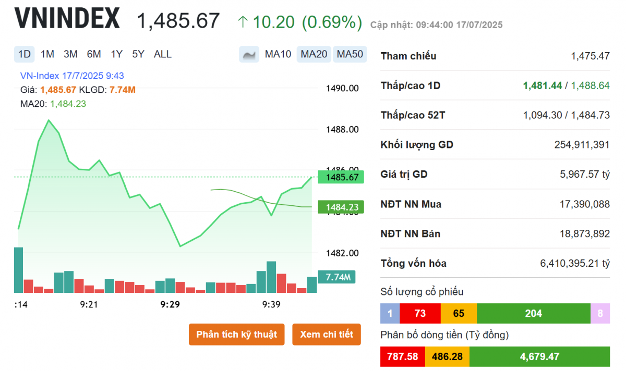Click the 1488.00 price axis label
Viewport: 626px width, 371px height.
coord(342,129)
